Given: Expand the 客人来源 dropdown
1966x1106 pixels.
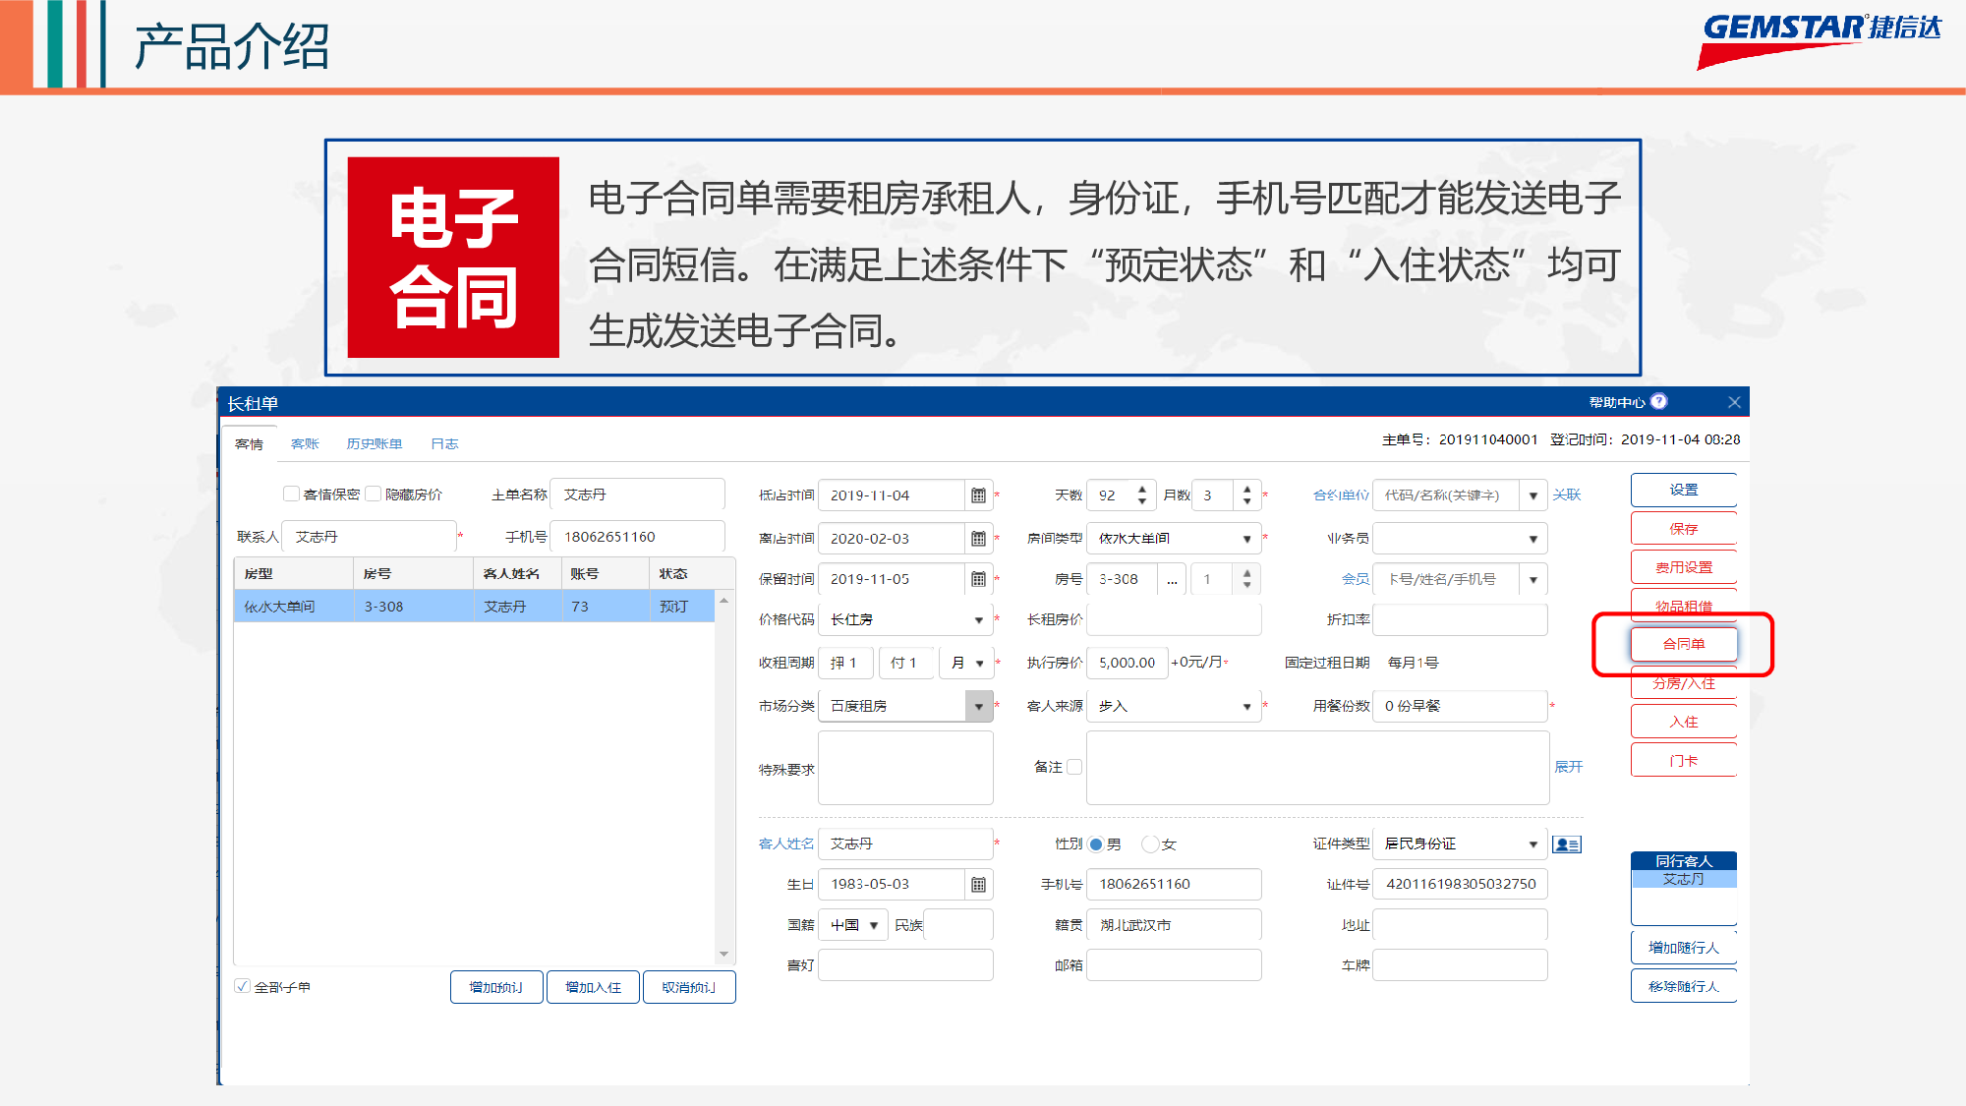Looking at the screenshot, I should pyautogui.click(x=1246, y=706).
